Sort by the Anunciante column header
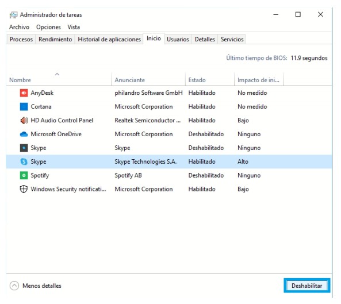This screenshot has width=341, height=304. [x=130, y=80]
